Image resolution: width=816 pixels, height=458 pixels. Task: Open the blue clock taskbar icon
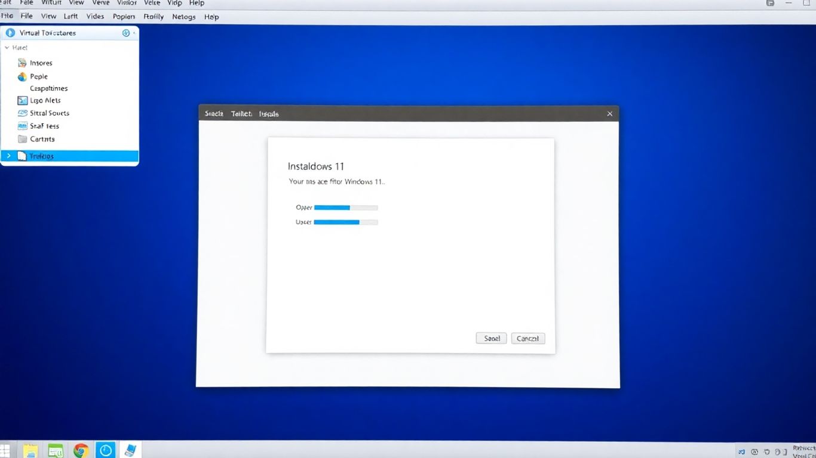(x=106, y=450)
